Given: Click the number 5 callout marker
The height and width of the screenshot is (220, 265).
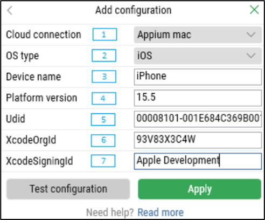Looking at the screenshot, I should [103, 119].
